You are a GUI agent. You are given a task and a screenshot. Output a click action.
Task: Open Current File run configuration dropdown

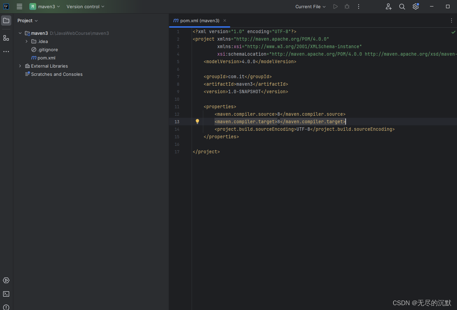[x=310, y=6]
